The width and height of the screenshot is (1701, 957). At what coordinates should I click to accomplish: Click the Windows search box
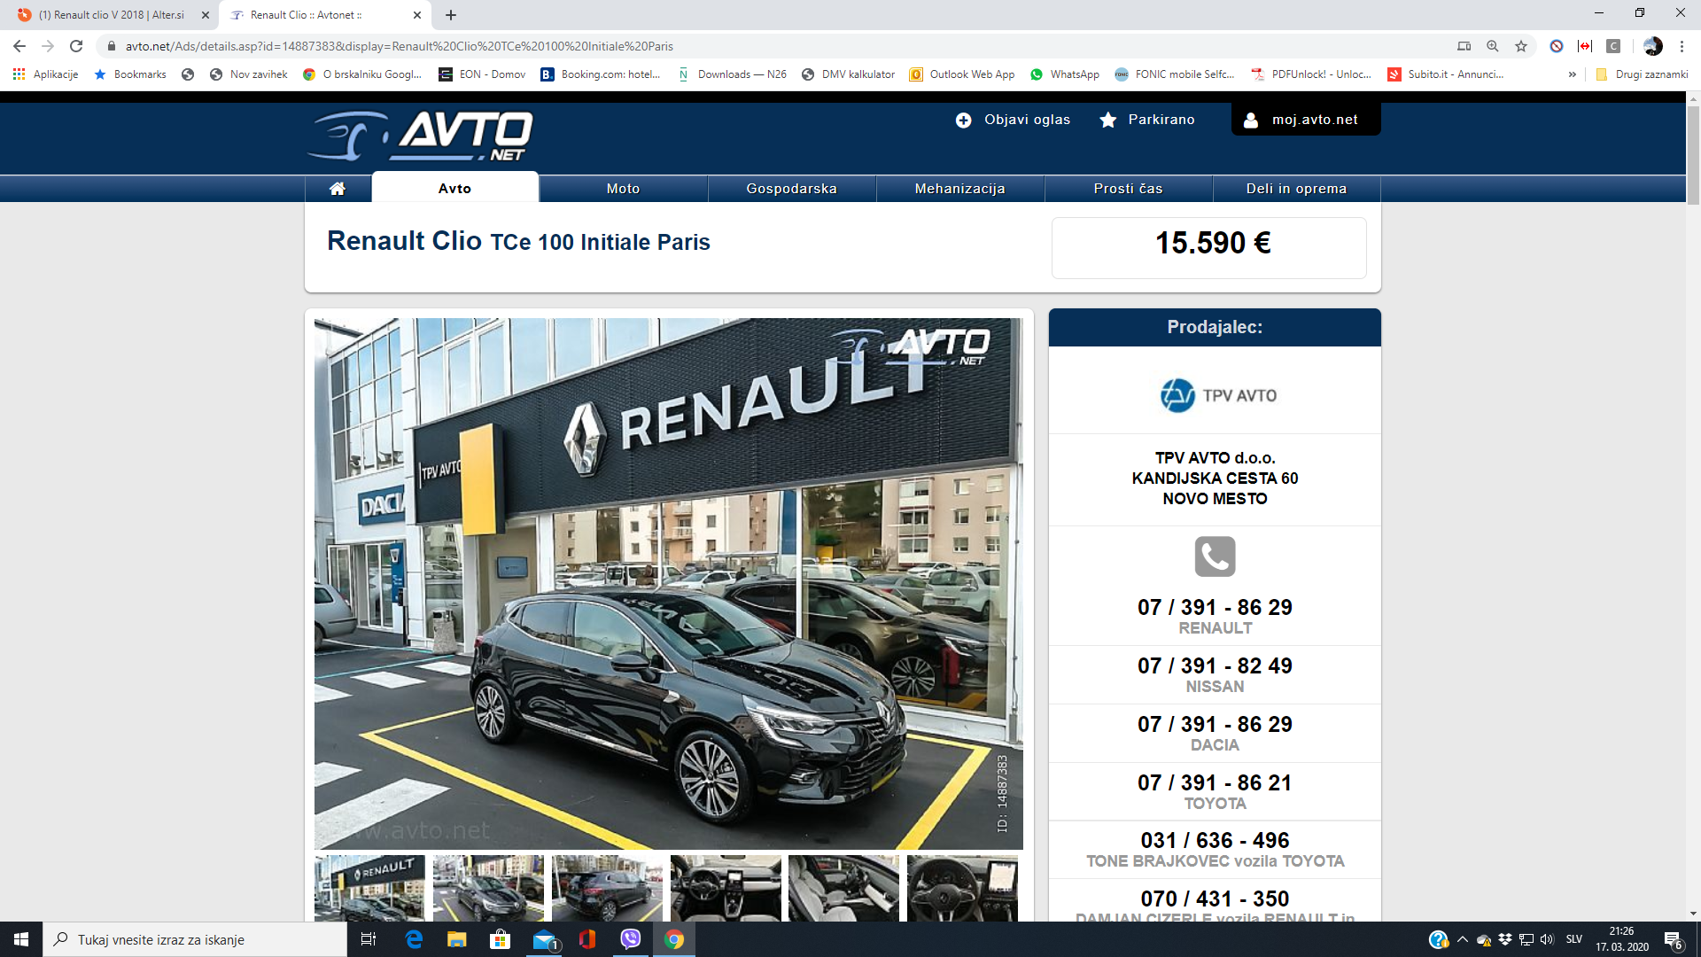(x=195, y=939)
